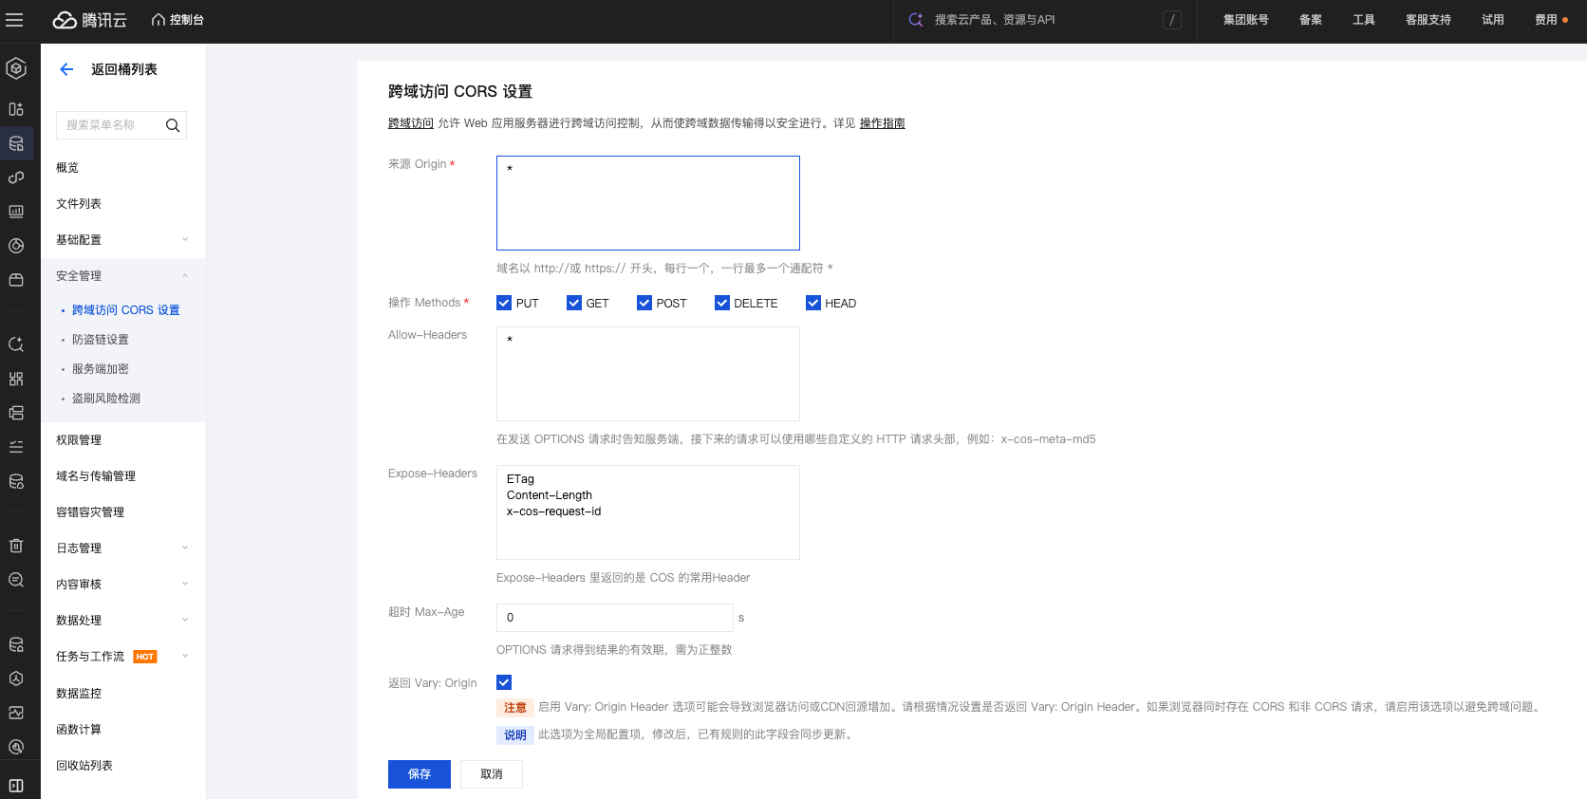This screenshot has width=1587, height=799.
Task: Click the Tencent Cloud logo
Action: click(90, 20)
